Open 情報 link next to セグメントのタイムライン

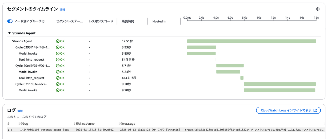tap(62, 10)
